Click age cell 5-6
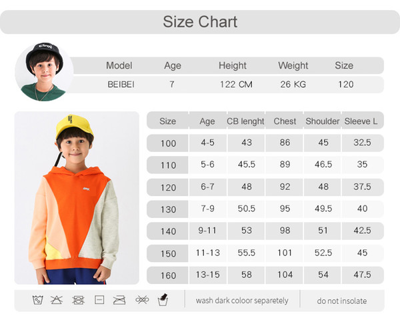The height and width of the screenshot is (316, 400). [207, 165]
